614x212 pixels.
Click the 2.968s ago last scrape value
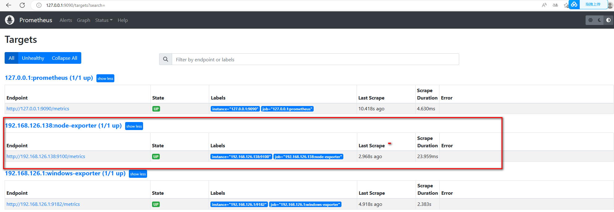[370, 156]
